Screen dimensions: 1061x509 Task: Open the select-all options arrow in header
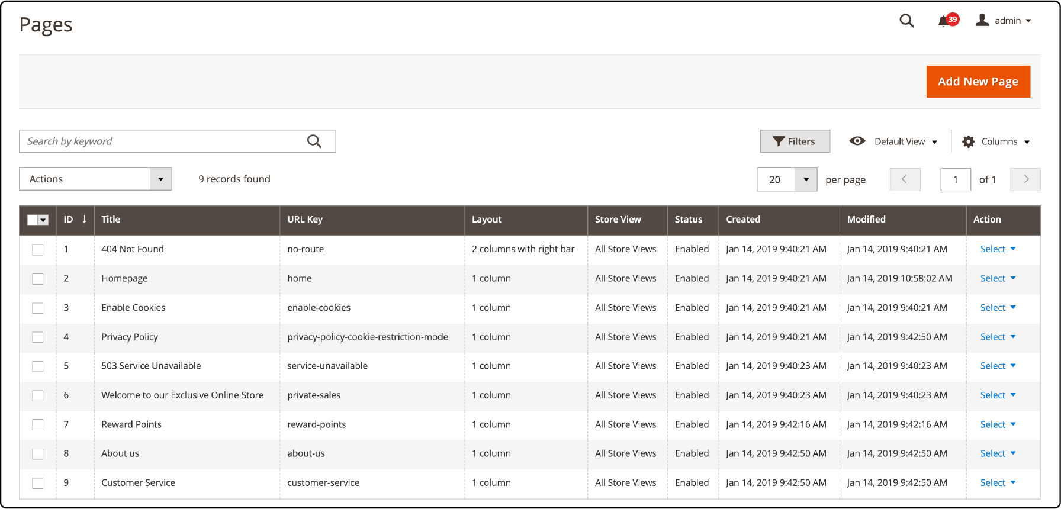coord(43,220)
